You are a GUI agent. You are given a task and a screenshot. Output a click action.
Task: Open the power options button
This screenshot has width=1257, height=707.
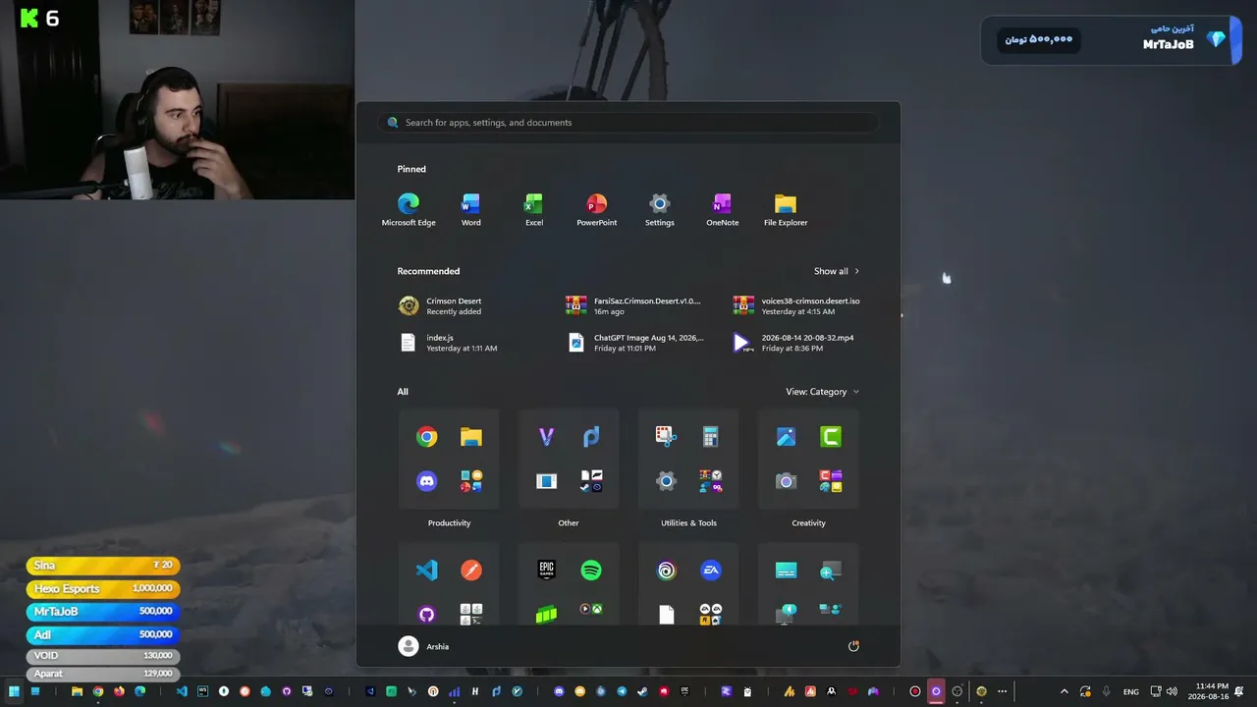(853, 646)
